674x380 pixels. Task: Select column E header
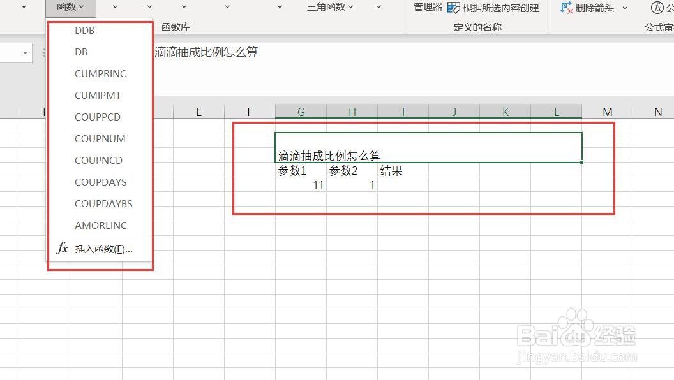198,112
